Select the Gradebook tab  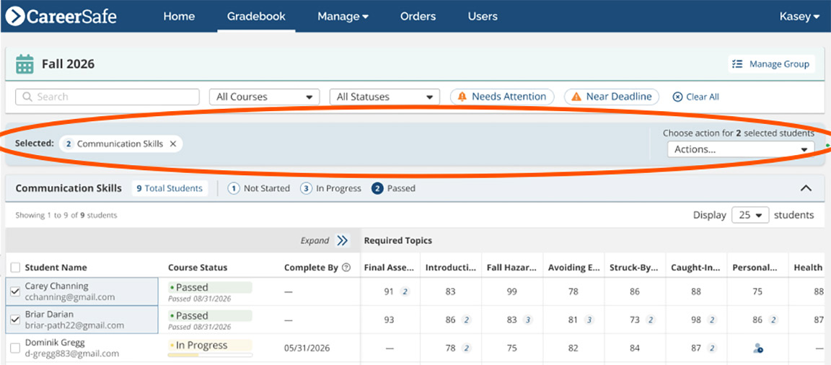click(256, 17)
